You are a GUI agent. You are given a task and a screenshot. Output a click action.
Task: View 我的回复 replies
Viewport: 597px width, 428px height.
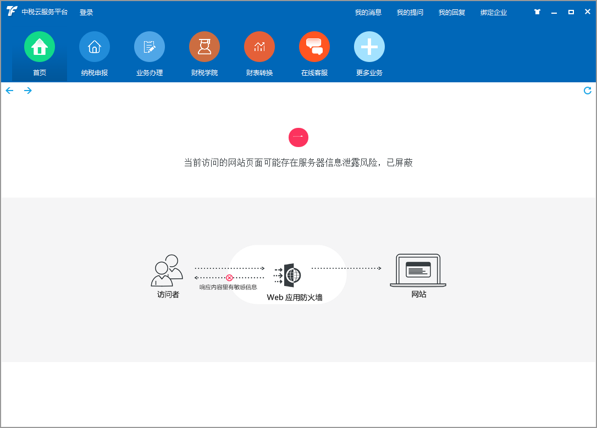[x=452, y=13]
